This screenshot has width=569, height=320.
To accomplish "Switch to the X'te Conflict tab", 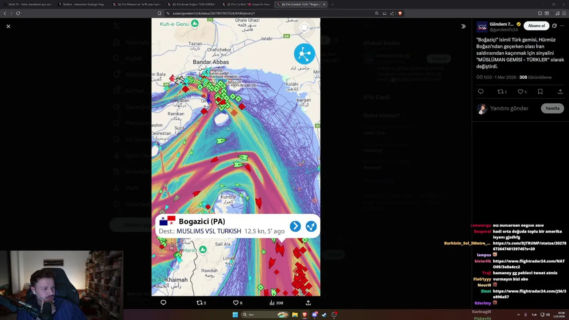I will tap(246, 4).
